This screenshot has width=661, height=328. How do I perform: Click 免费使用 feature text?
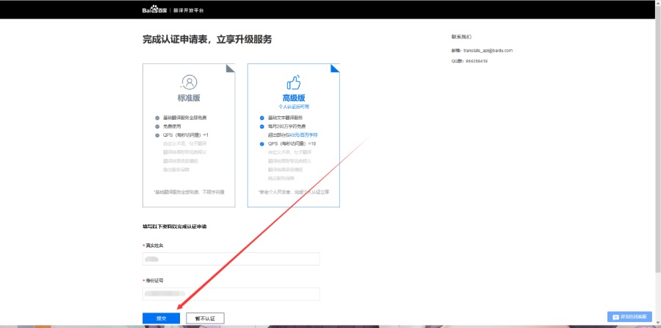(170, 126)
